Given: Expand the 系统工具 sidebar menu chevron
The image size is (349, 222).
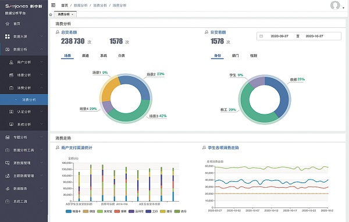Looking at the screenshot, I should click(41, 201).
